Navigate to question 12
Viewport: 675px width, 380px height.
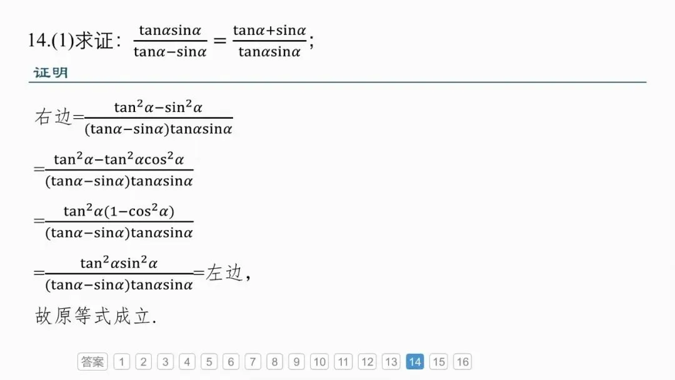pos(367,361)
